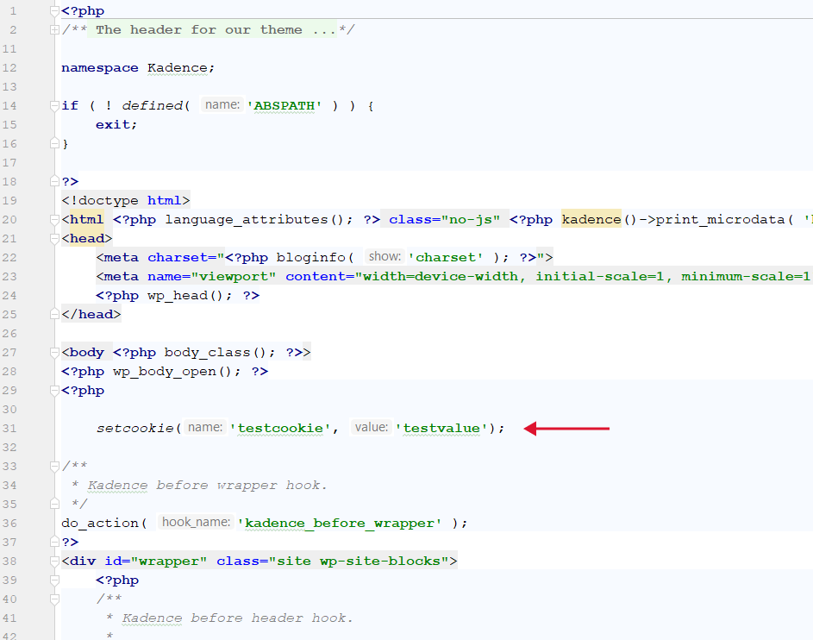Collapse the doc comment at line 40
Image resolution: width=813 pixels, height=640 pixels.
click(54, 599)
